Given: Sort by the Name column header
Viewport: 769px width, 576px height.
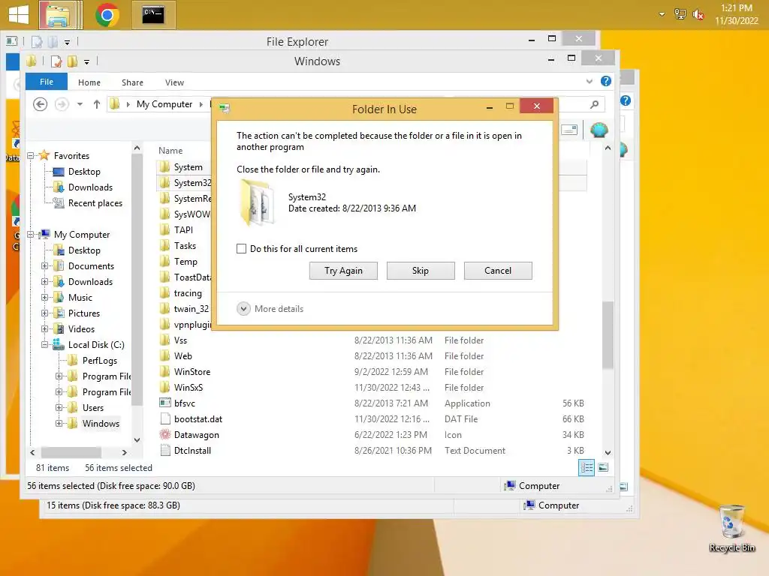Looking at the screenshot, I should pyautogui.click(x=170, y=151).
